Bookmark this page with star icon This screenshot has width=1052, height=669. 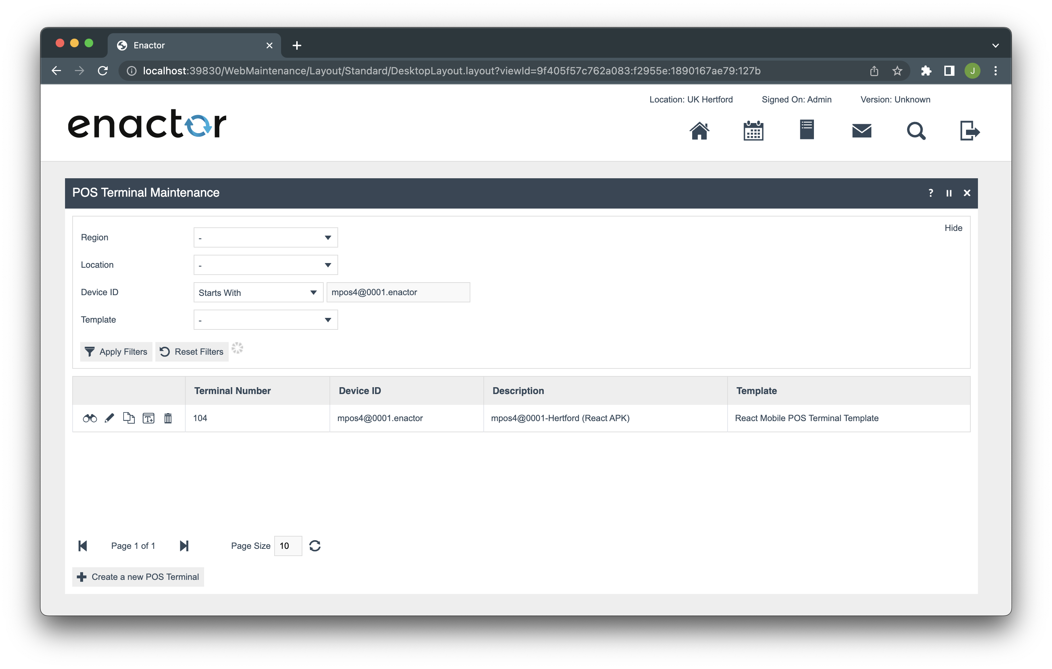[x=897, y=71]
